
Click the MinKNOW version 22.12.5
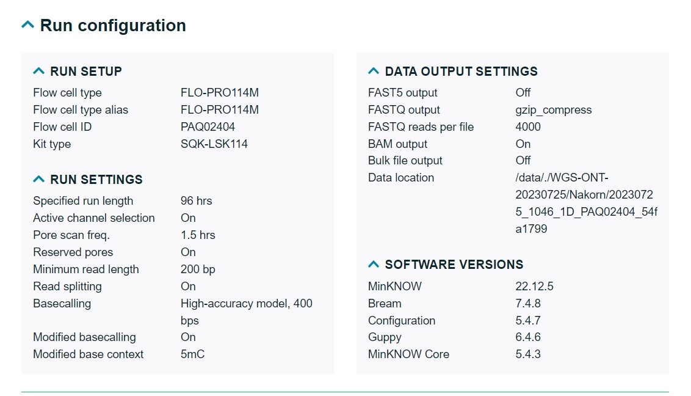point(534,287)
